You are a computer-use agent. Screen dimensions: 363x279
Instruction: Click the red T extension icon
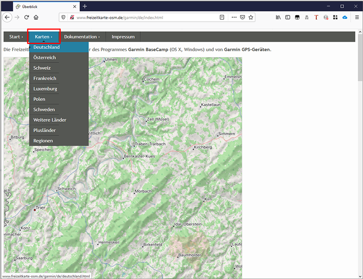pos(316,17)
